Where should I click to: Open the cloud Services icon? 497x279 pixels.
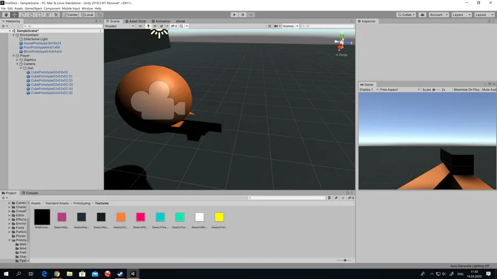[x=422, y=14]
